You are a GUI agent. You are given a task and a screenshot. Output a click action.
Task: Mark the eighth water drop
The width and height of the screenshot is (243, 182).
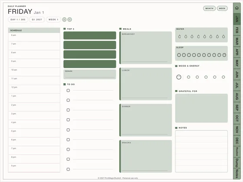click(223, 36)
